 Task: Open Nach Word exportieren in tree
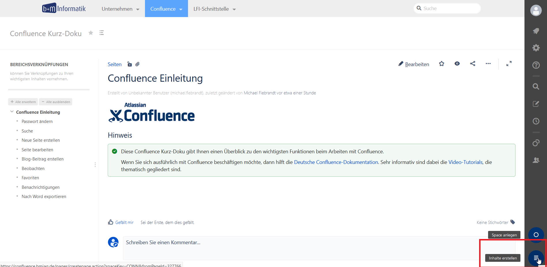44,197
